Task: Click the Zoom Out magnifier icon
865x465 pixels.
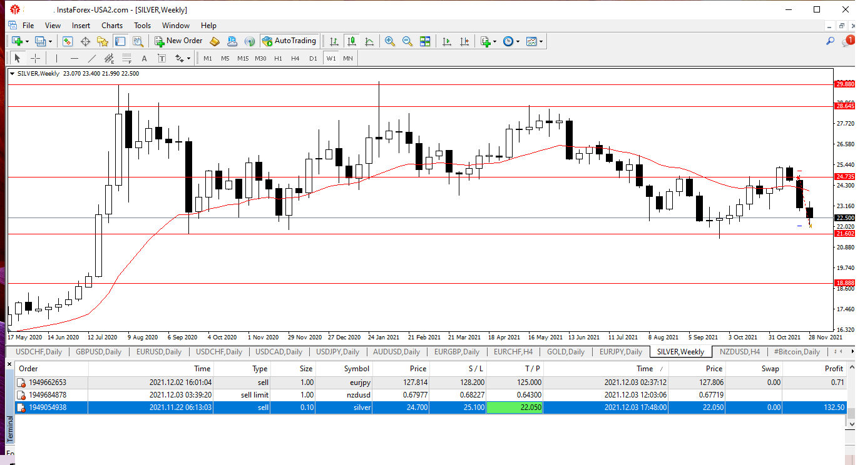Action: [407, 41]
